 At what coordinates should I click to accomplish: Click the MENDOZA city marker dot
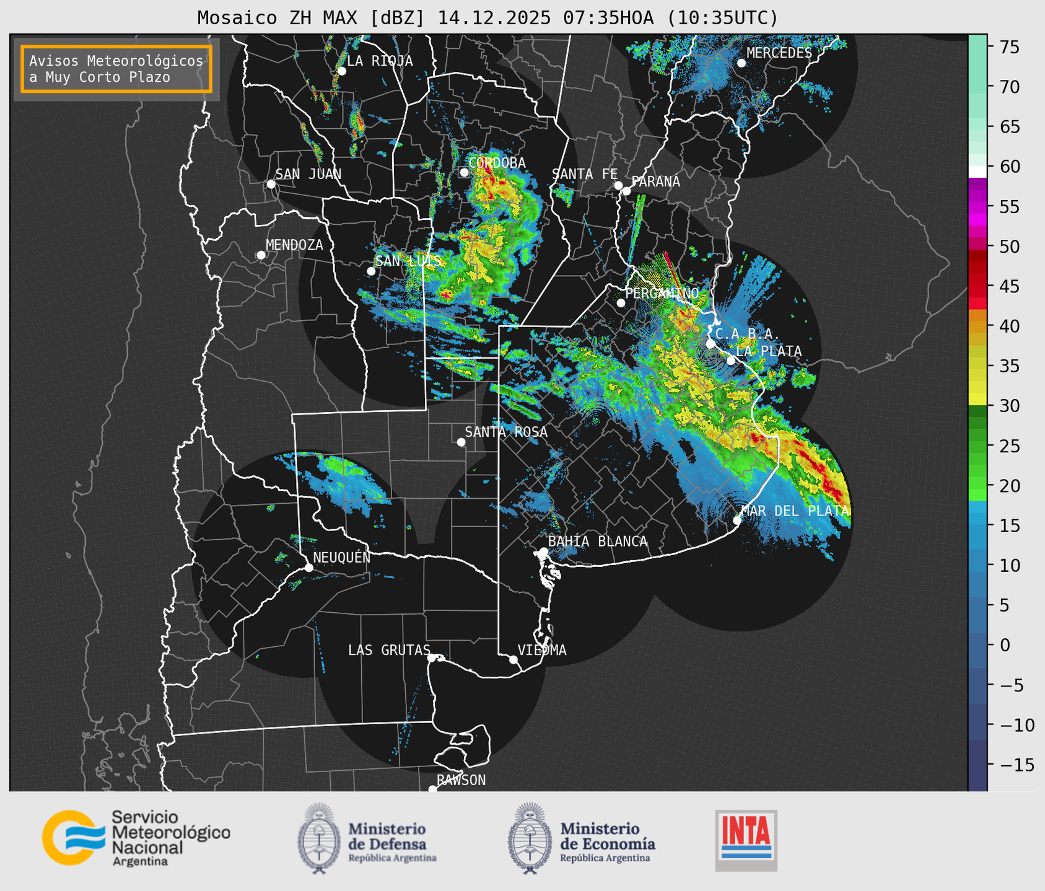point(261,255)
